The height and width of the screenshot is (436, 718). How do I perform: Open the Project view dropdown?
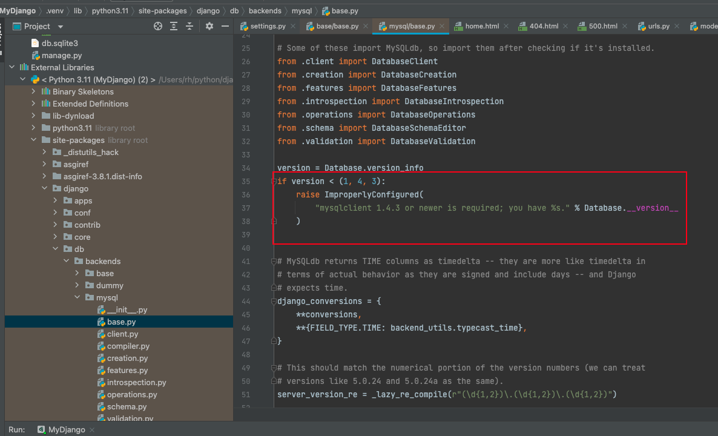coord(61,27)
